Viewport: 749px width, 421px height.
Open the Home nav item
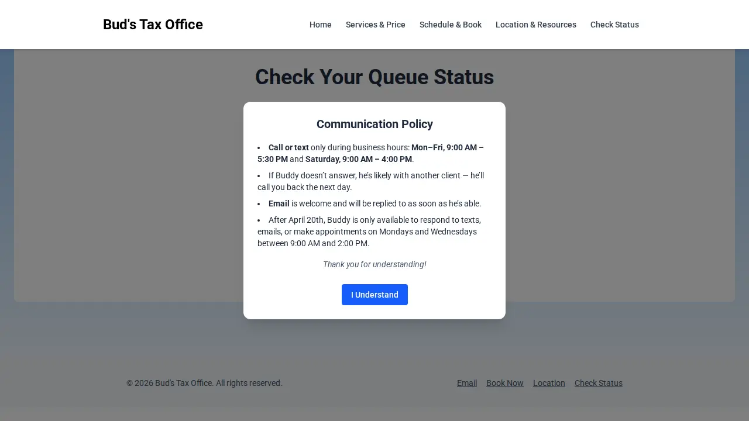pyautogui.click(x=321, y=25)
